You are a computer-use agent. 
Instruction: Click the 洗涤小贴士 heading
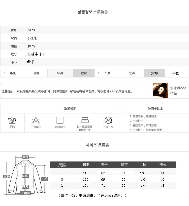point(155,109)
